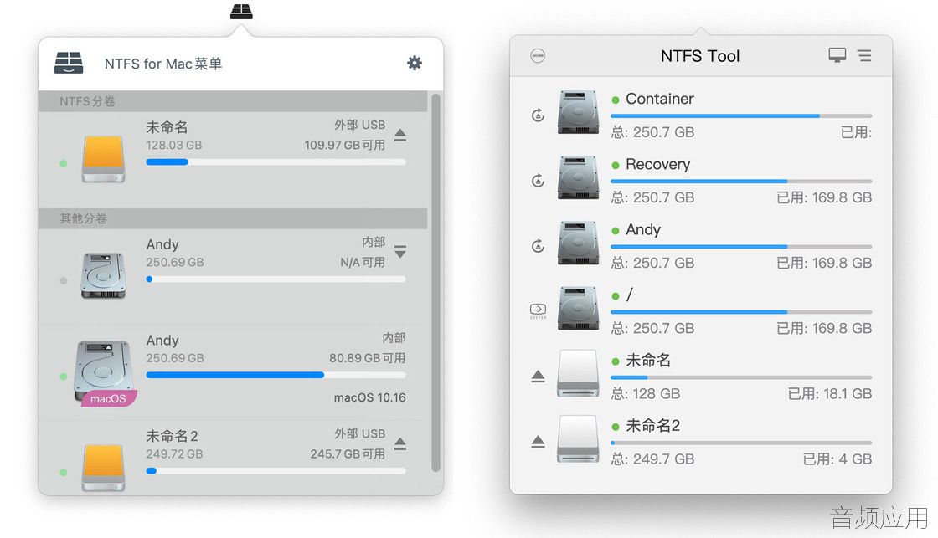The image size is (938, 538).
Task: Click the Andy hard disk icon in NTFS Tool
Action: 578,243
